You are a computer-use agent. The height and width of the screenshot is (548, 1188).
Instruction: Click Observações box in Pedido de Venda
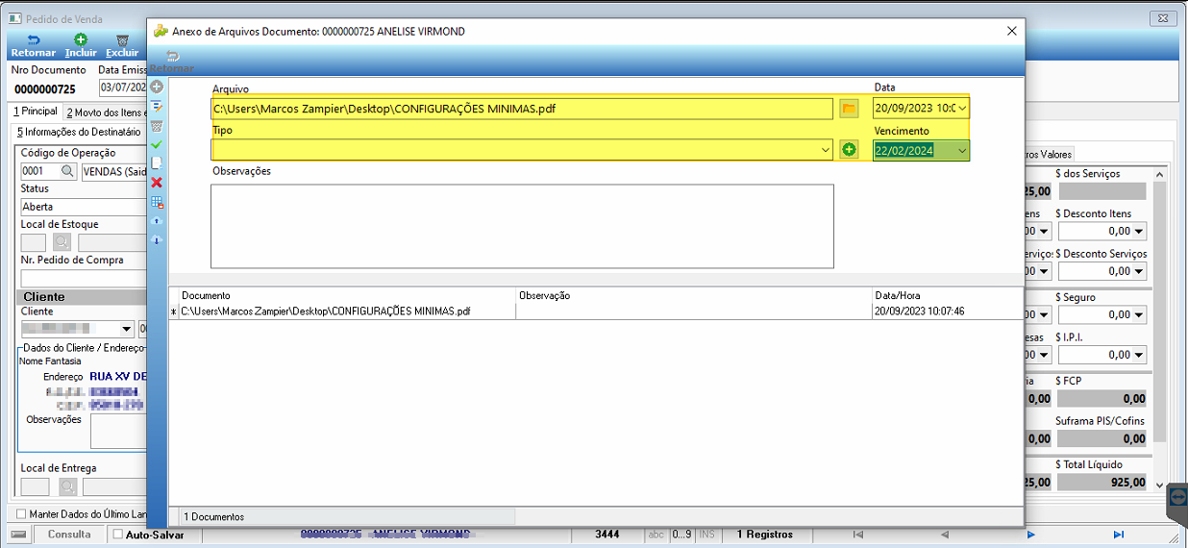pyautogui.click(x=117, y=431)
